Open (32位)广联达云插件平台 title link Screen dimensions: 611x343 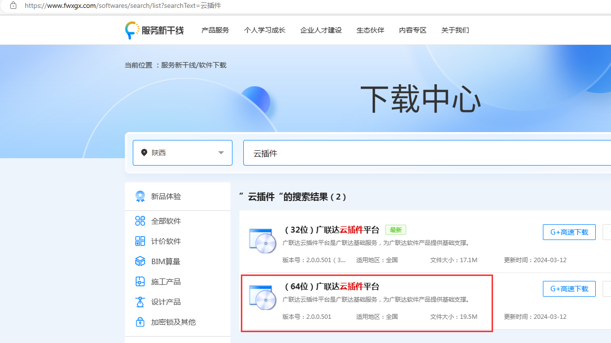tap(331, 230)
